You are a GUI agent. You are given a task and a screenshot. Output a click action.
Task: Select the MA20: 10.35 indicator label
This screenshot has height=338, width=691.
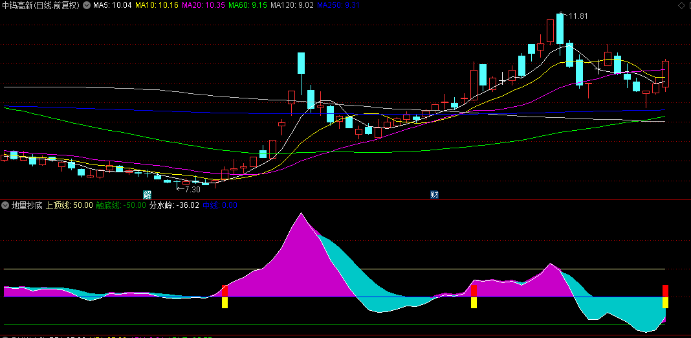pyautogui.click(x=203, y=5)
